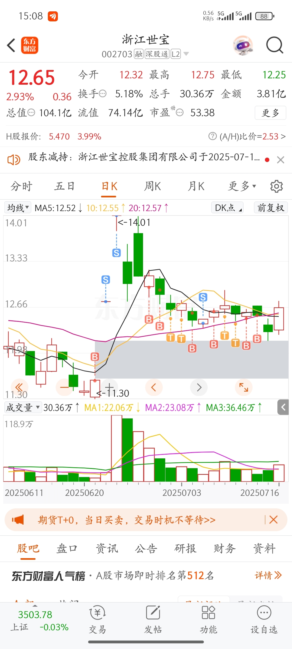Viewport: 292px width, 649px height.
Task: Tap the back arrow icon
Action: (11, 45)
